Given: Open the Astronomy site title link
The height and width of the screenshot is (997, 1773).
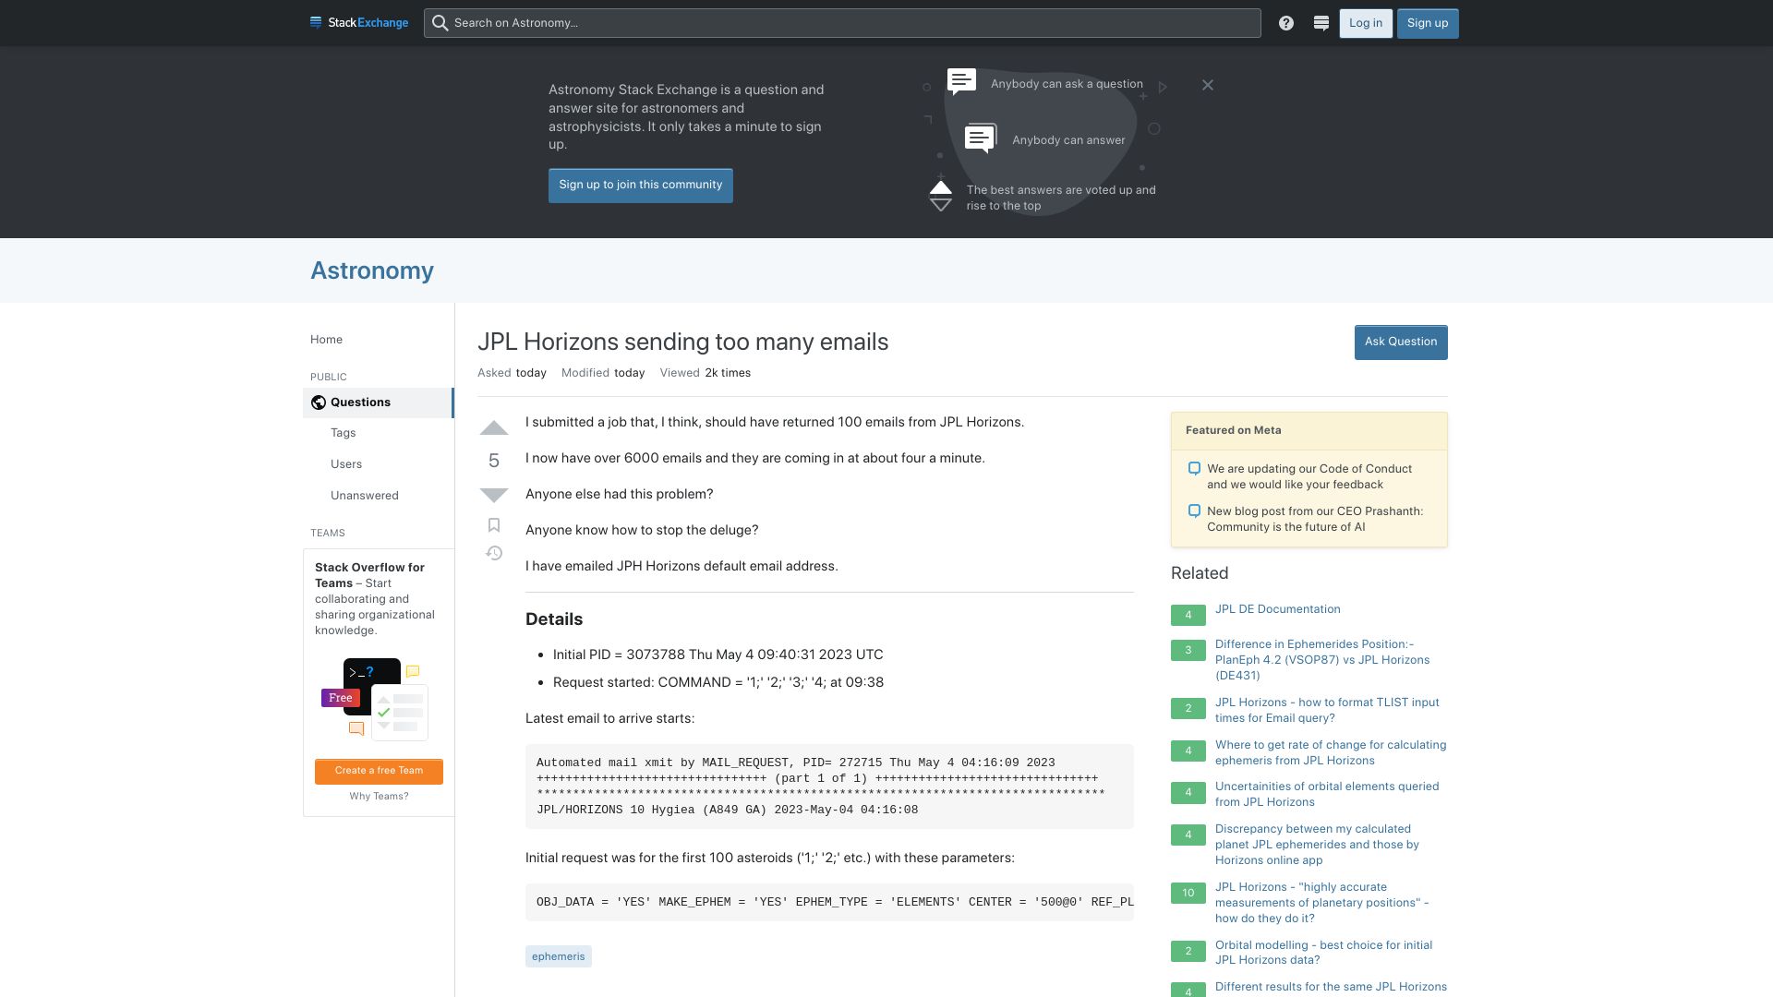Looking at the screenshot, I should point(372,270).
